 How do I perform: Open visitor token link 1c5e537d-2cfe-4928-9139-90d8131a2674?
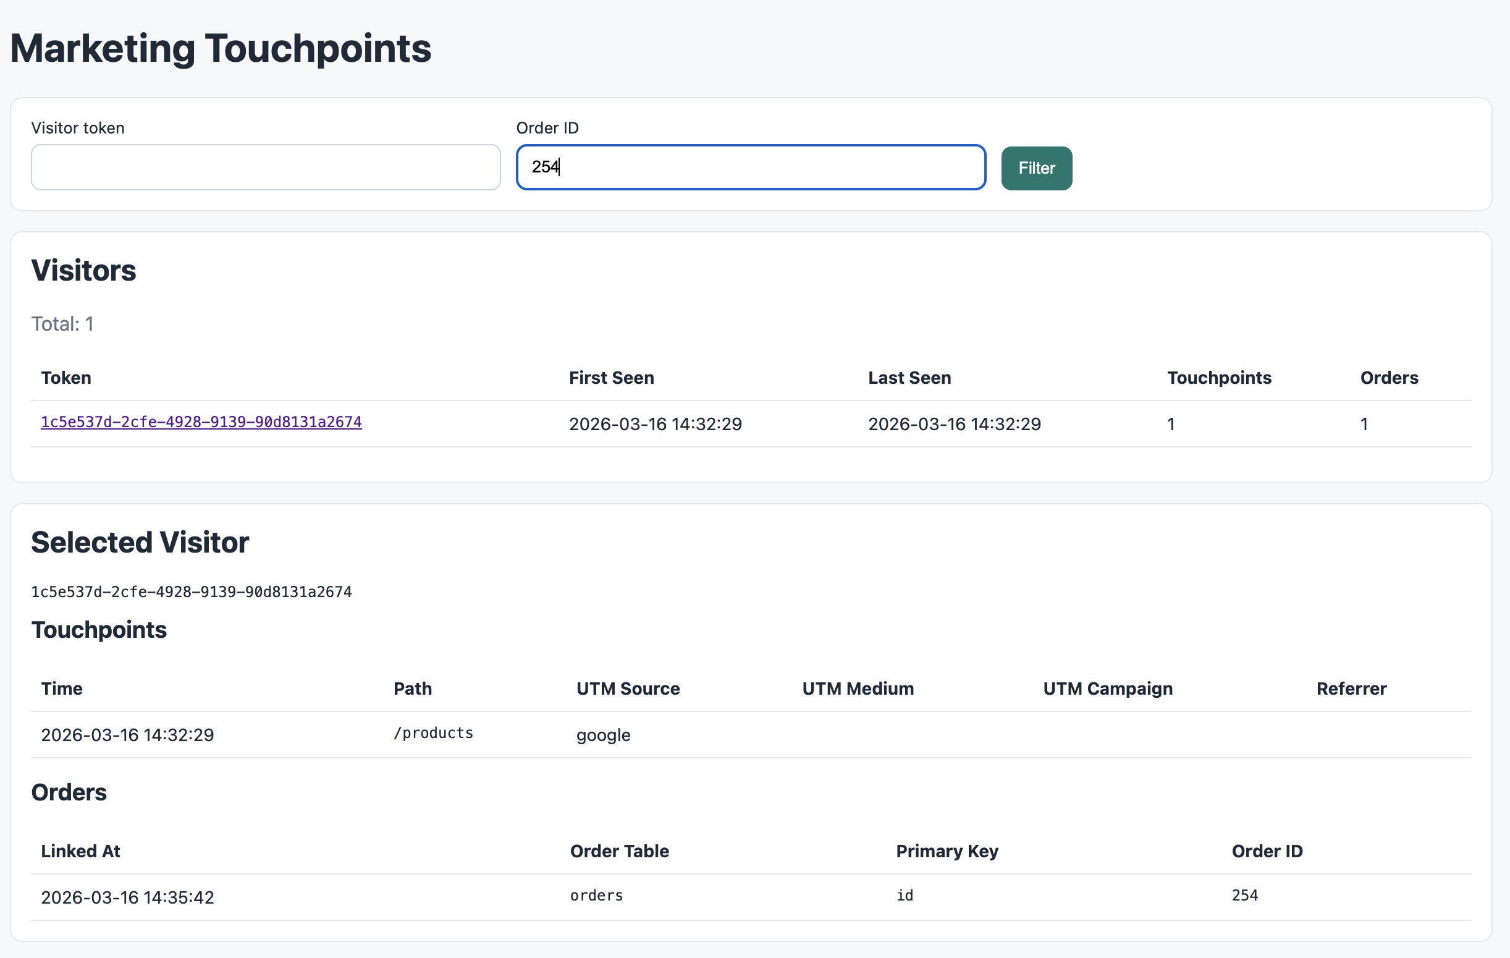(201, 422)
